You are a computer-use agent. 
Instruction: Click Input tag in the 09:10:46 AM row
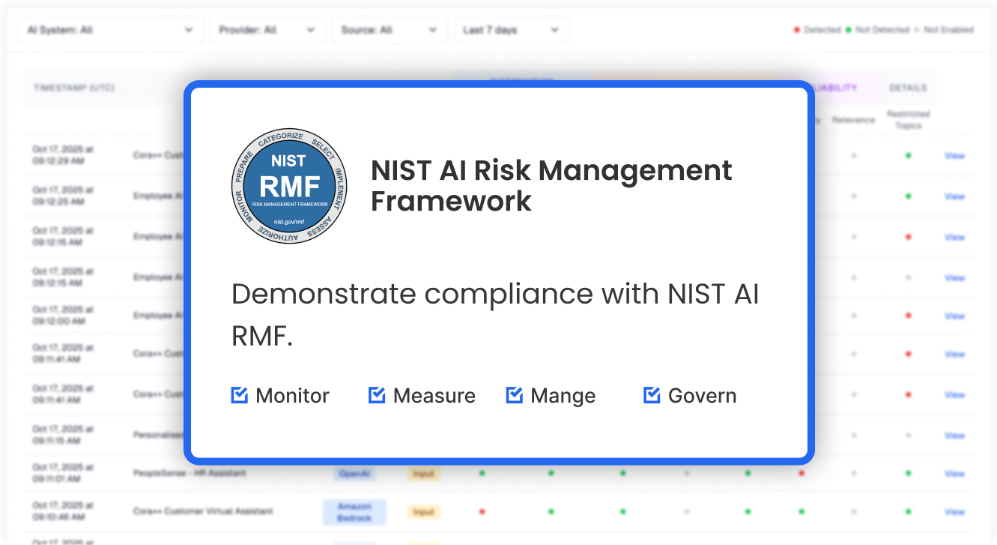[x=424, y=512]
